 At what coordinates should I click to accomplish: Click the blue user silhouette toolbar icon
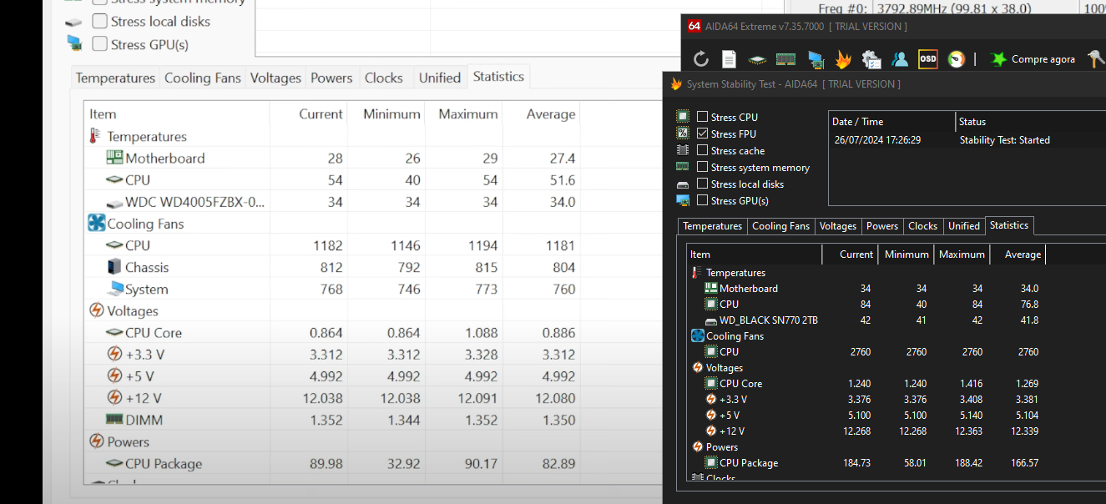pos(900,59)
